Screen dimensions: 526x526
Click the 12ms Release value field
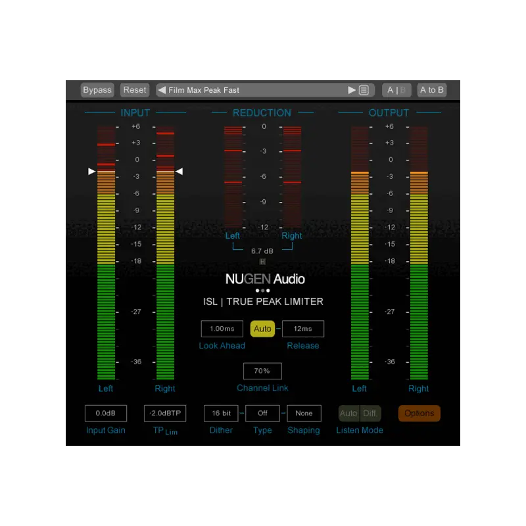303,329
